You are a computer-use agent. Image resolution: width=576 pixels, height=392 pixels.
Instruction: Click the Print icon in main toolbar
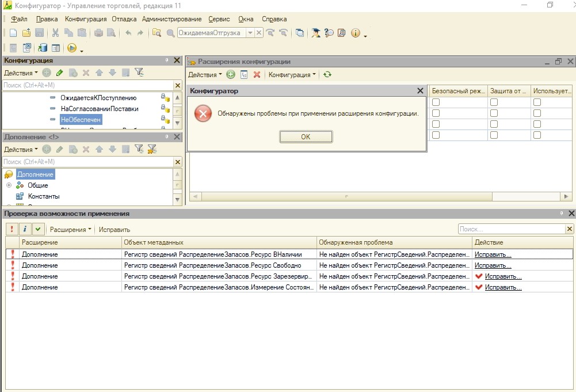[98, 33]
